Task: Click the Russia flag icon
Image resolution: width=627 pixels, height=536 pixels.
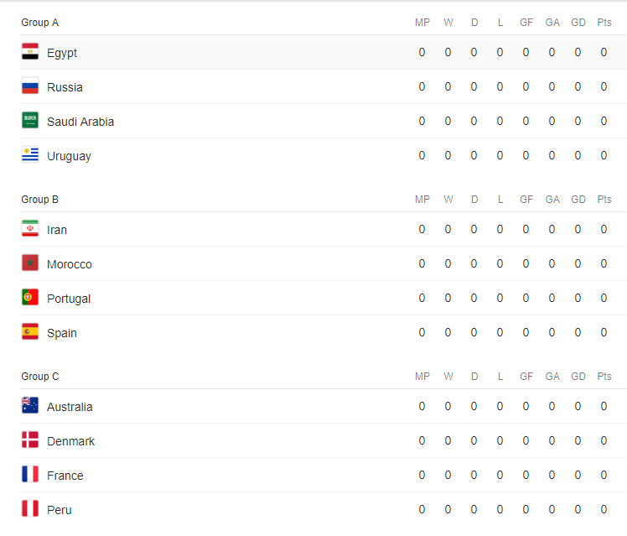Action: 30,86
